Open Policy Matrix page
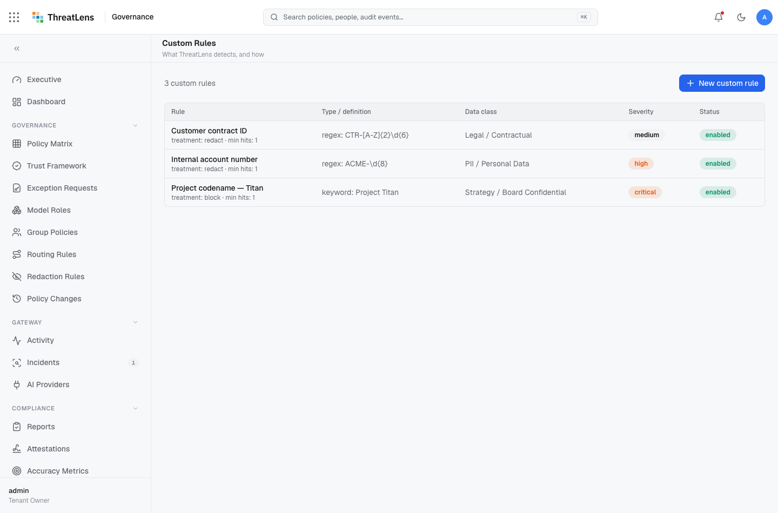The width and height of the screenshot is (778, 513). 75,144
